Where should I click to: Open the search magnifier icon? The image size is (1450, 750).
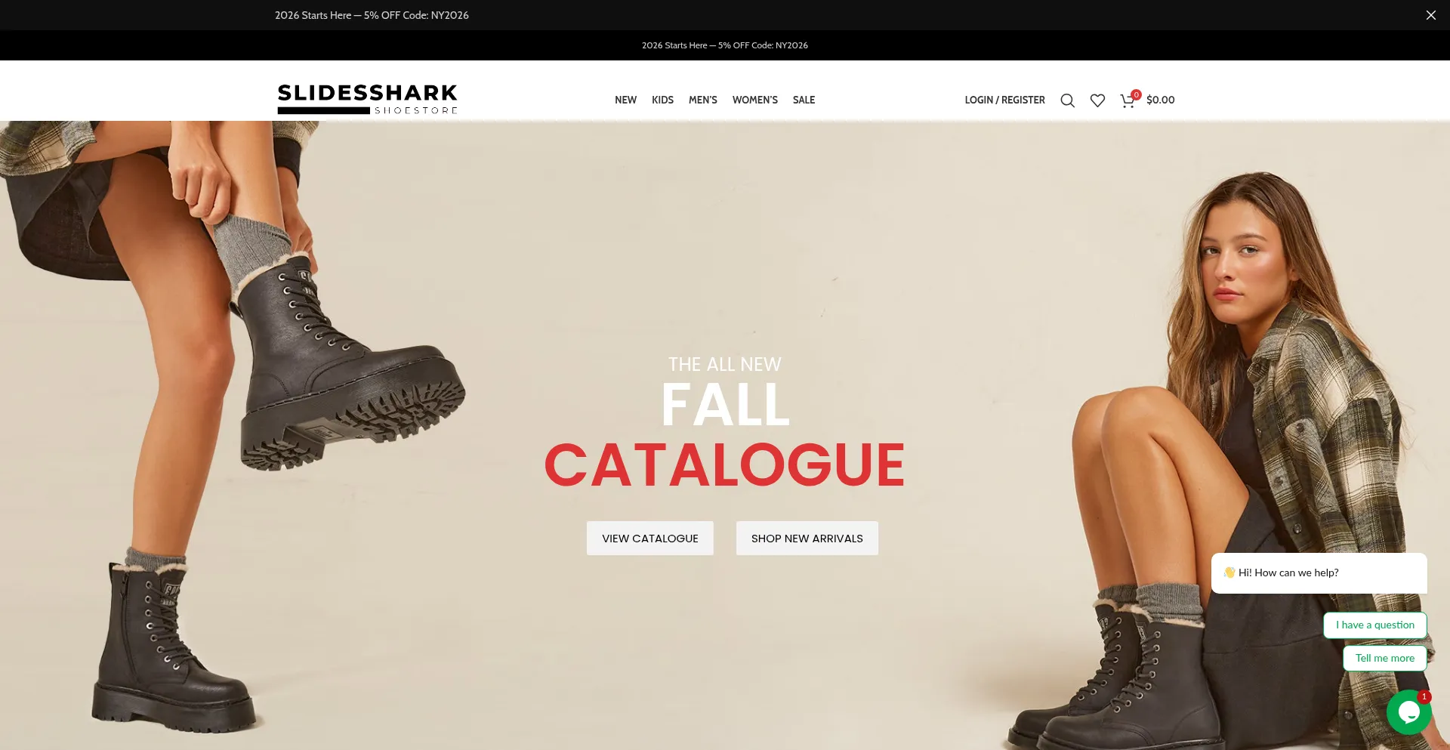coord(1067,100)
